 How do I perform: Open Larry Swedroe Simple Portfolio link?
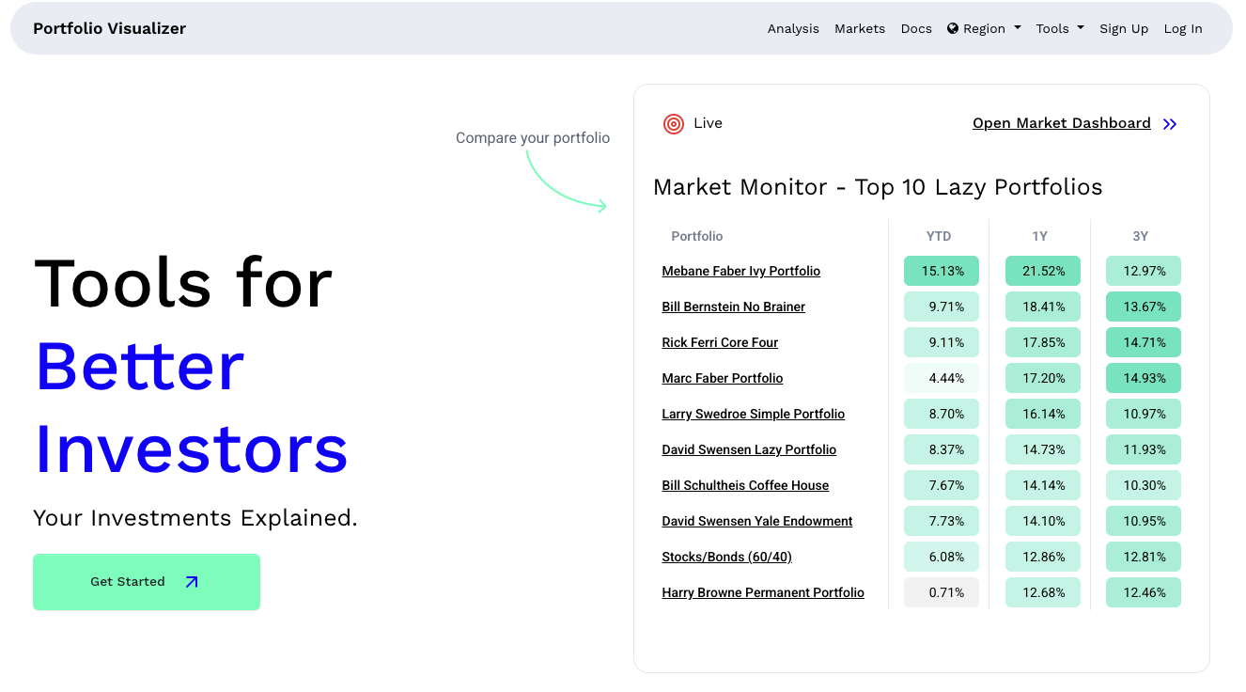point(753,414)
